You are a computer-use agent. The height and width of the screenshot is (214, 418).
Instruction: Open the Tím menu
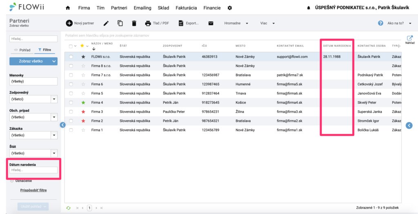pos(100,8)
